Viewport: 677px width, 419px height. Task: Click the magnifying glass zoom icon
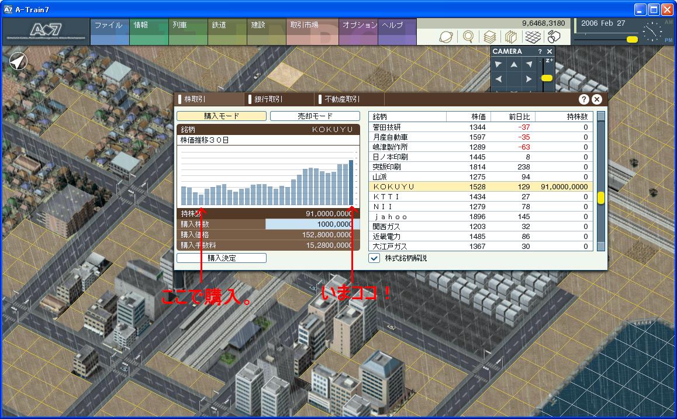pos(468,37)
